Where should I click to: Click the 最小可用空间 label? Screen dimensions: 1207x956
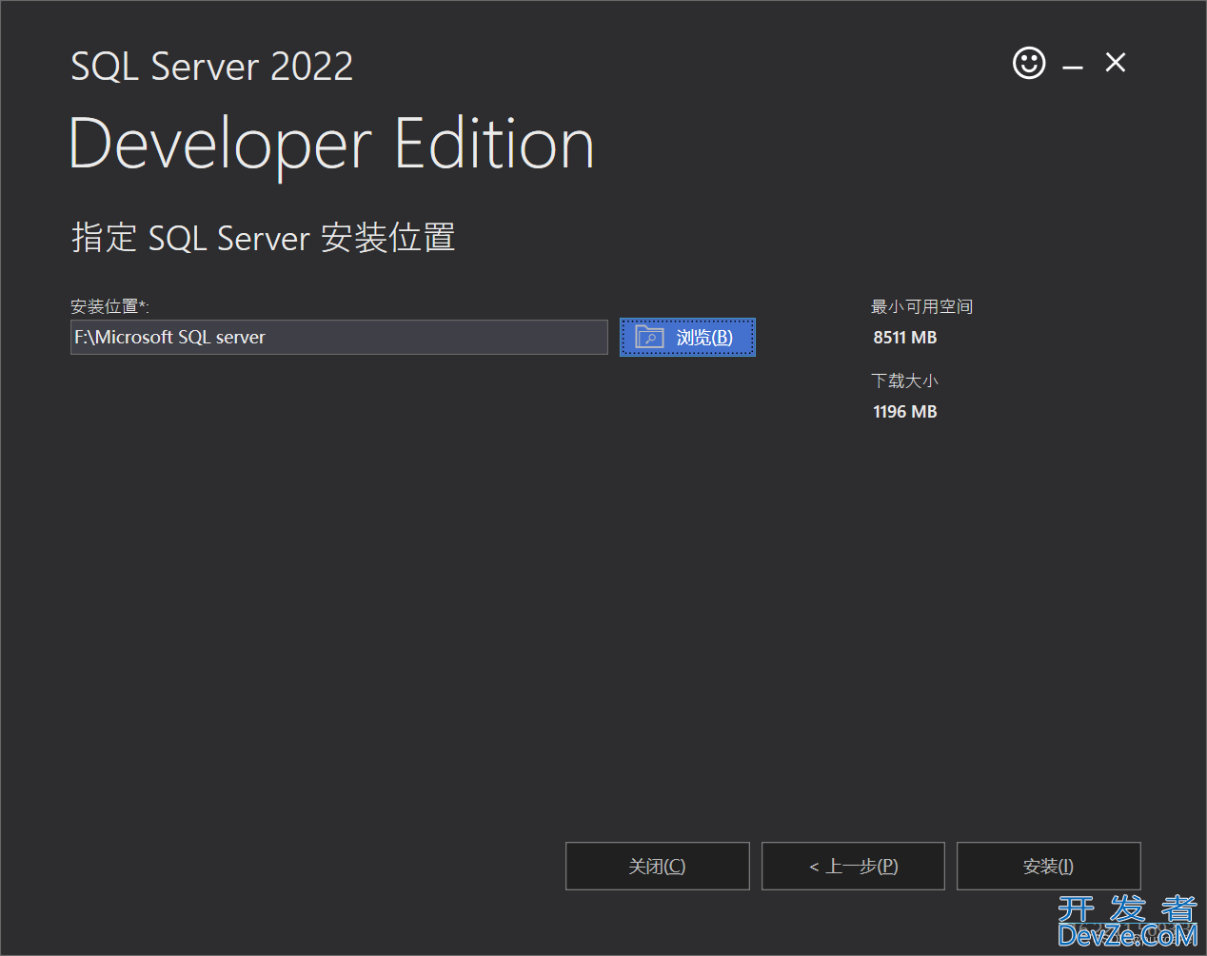tap(921, 306)
